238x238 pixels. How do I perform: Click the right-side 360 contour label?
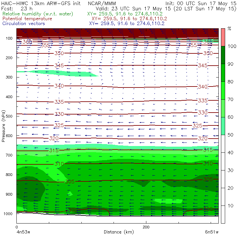tap(208, 41)
